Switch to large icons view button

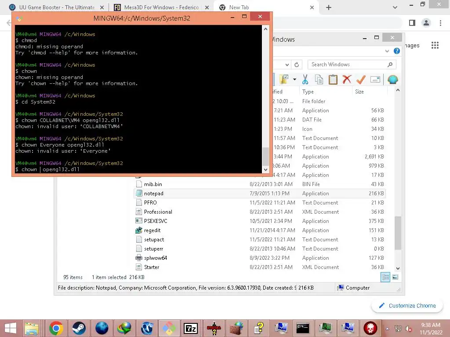pyautogui.click(x=395, y=277)
